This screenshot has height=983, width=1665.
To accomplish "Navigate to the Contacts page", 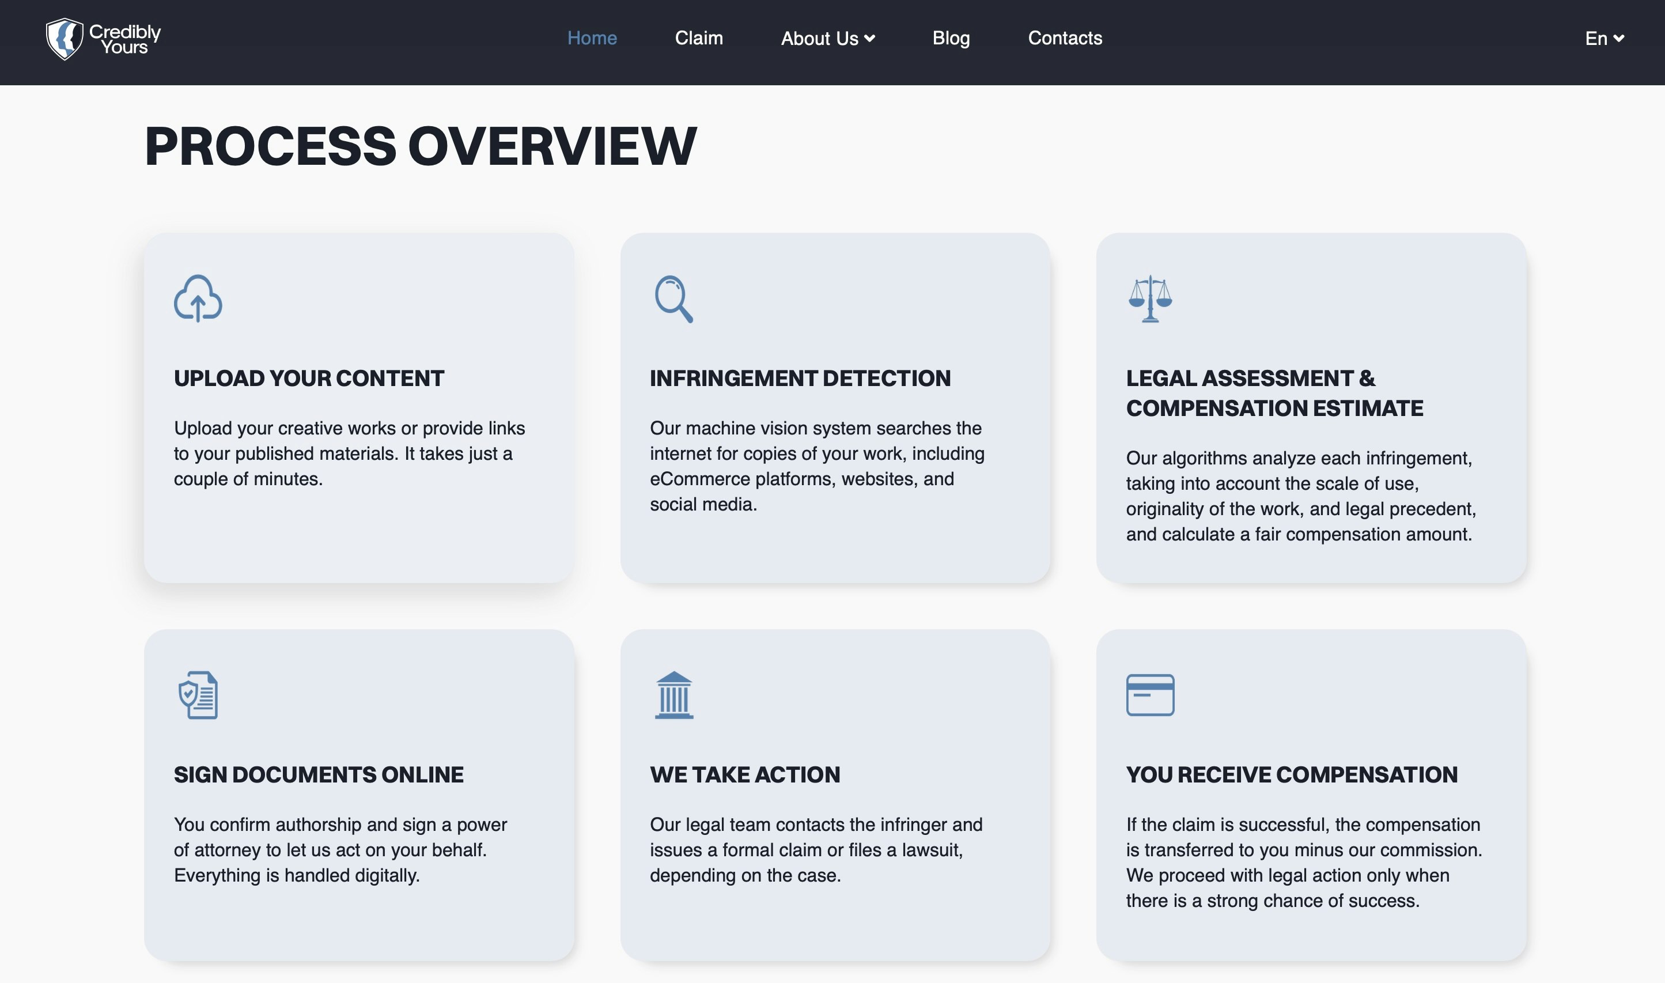I will [1064, 39].
